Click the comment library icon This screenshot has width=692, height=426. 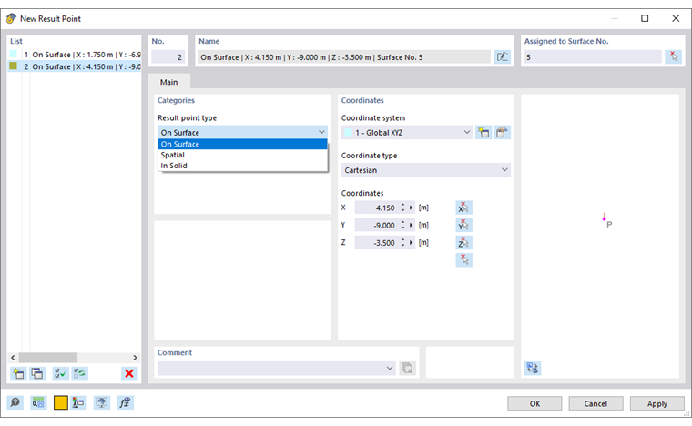tap(407, 368)
